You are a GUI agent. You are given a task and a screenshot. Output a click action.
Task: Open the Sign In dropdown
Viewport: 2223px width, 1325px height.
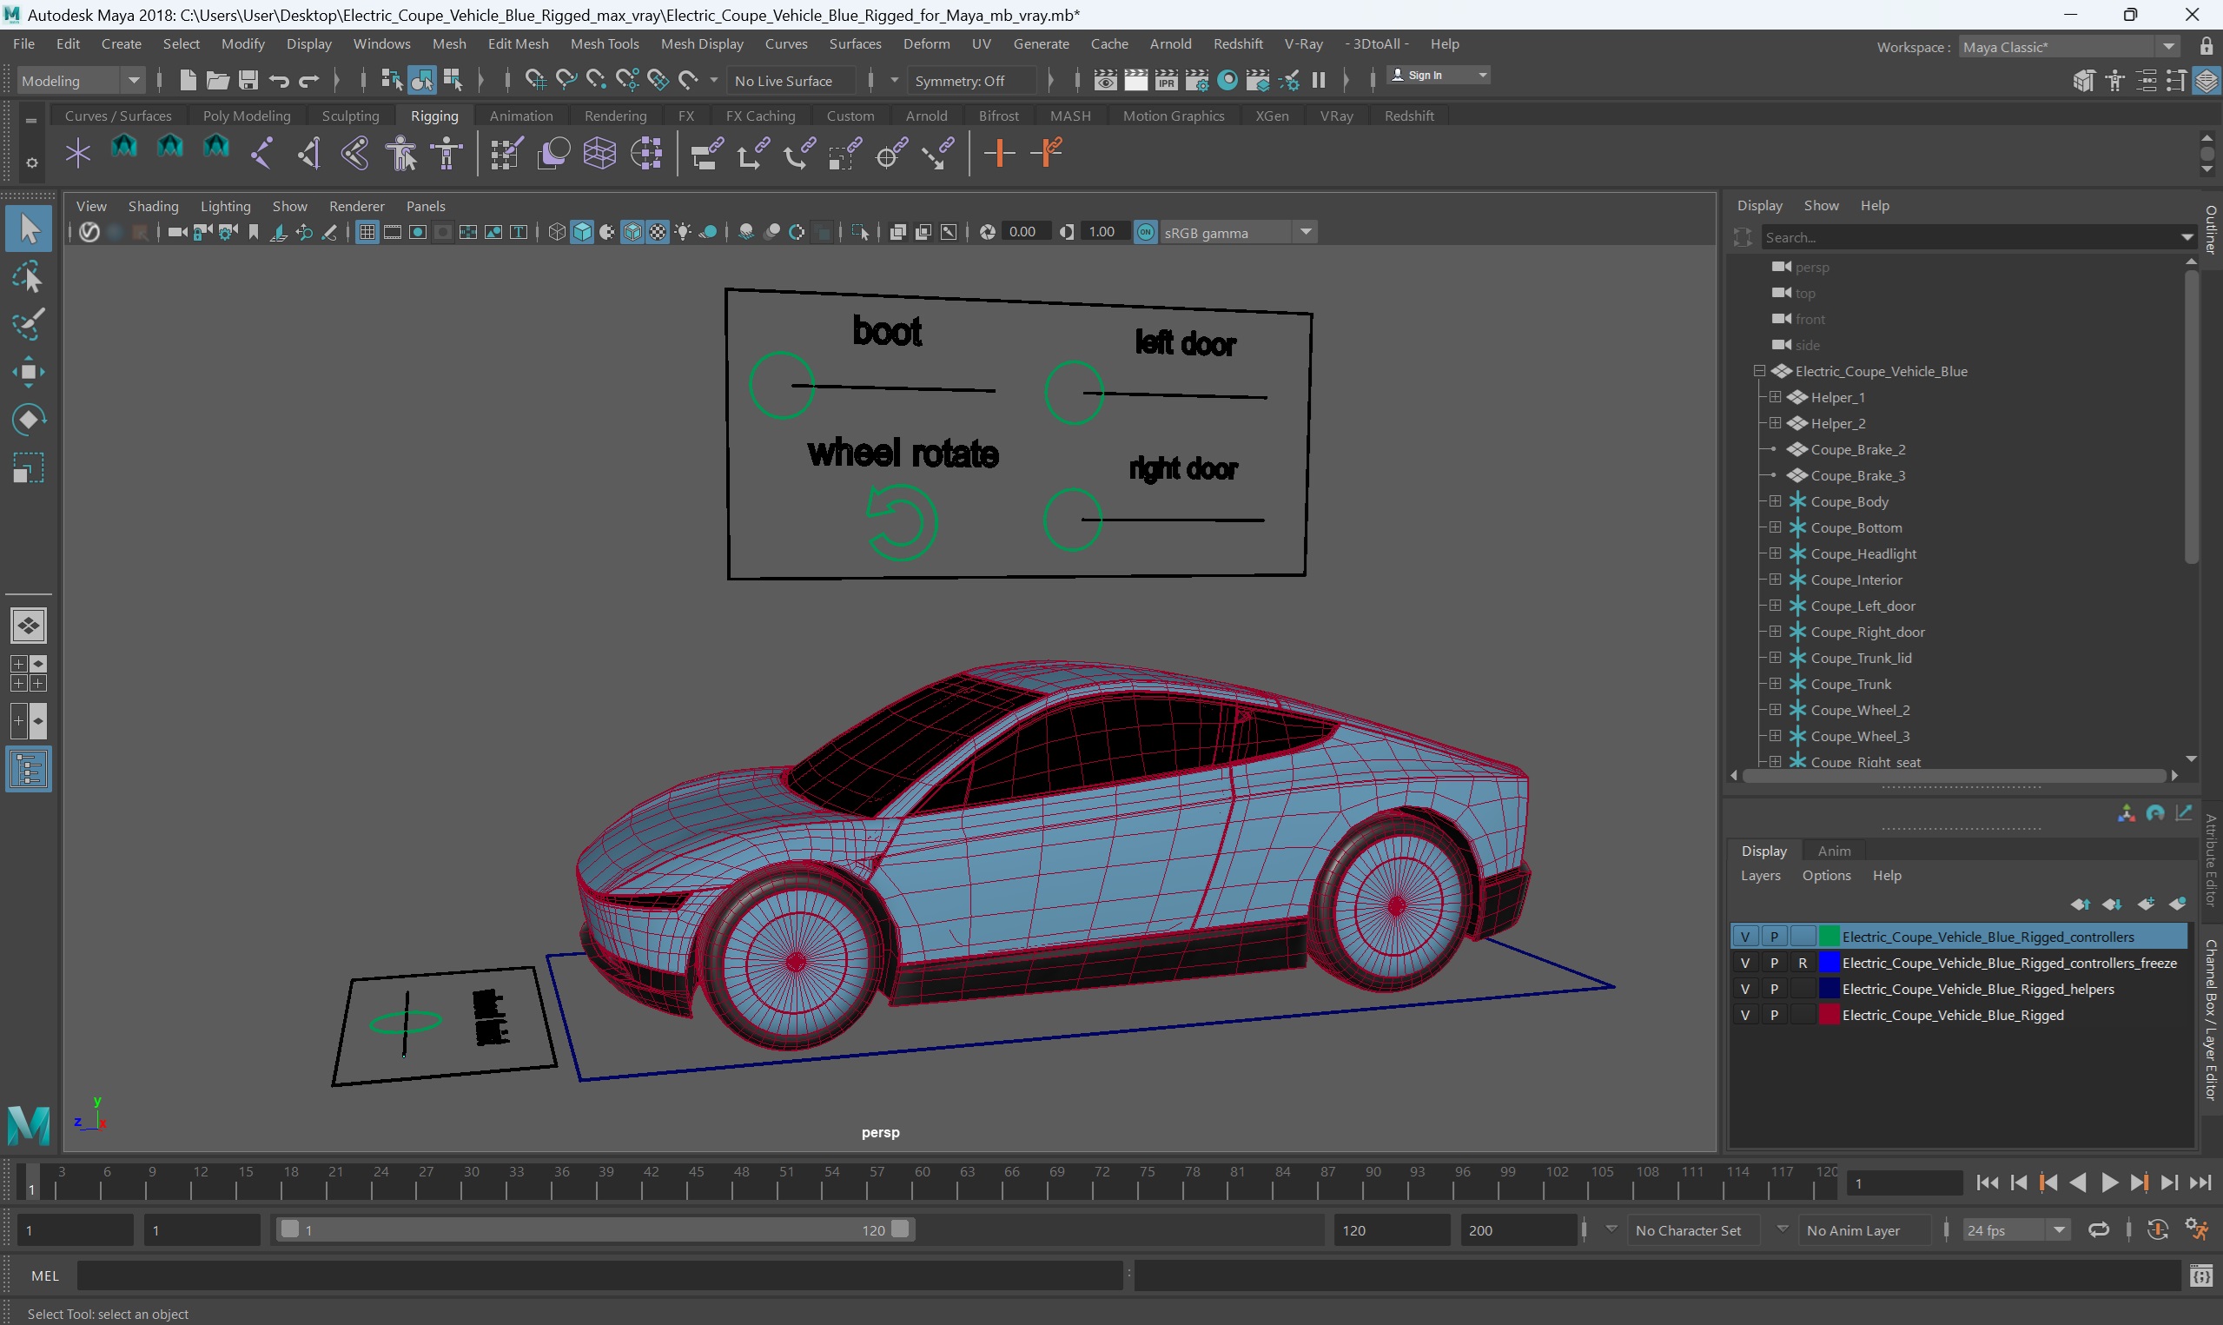[1439, 75]
